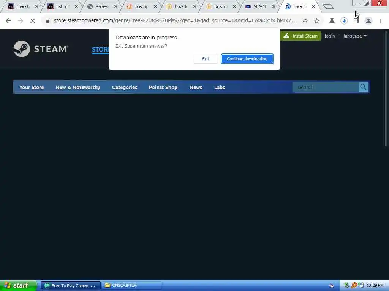Screen dimensions: 389x291
Task: Open the News link
Action: pos(196,88)
